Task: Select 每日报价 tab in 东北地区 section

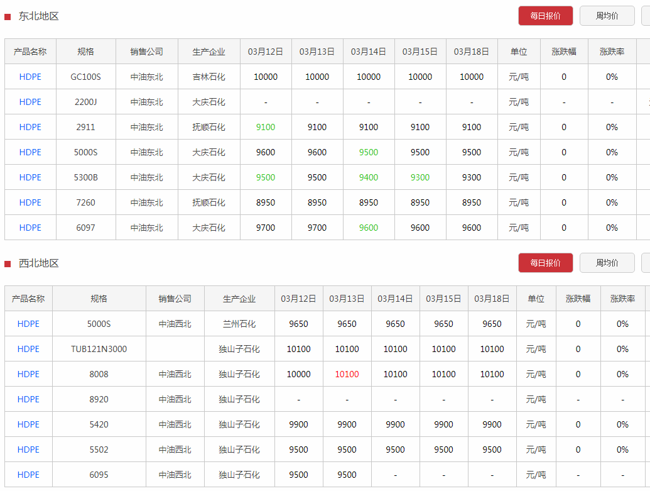Action: point(546,16)
